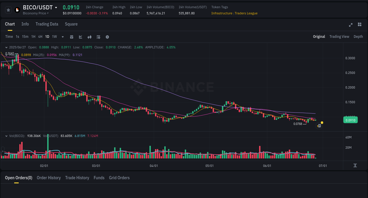The height and width of the screenshot is (198, 368).
Task: Click the candlestick style icon
Action: coord(89,37)
